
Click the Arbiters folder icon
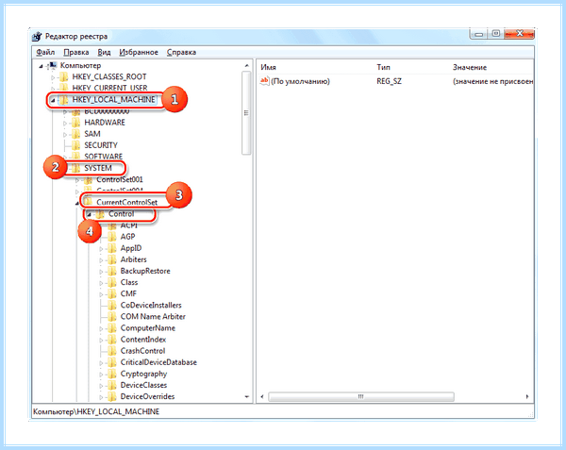(112, 259)
